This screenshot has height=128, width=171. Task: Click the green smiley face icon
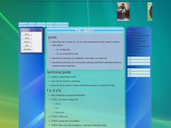pyautogui.click(x=149, y=4)
